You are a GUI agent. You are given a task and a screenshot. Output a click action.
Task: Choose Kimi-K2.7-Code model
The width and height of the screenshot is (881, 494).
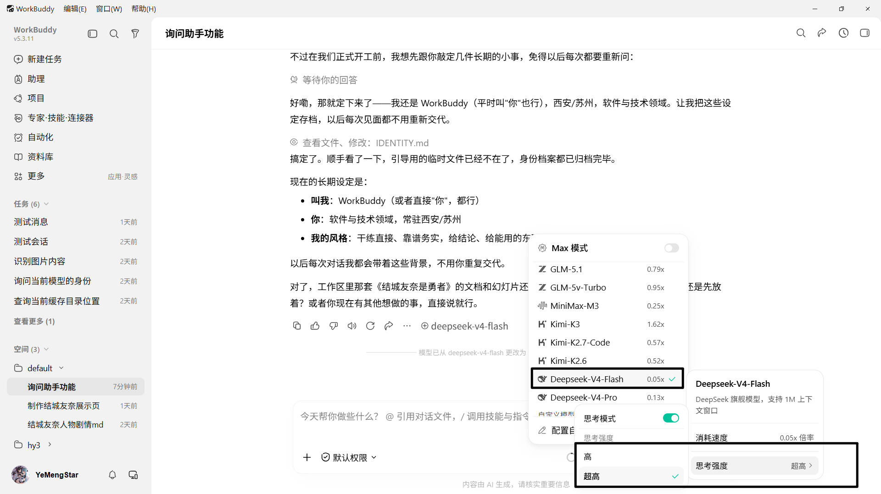608,342
